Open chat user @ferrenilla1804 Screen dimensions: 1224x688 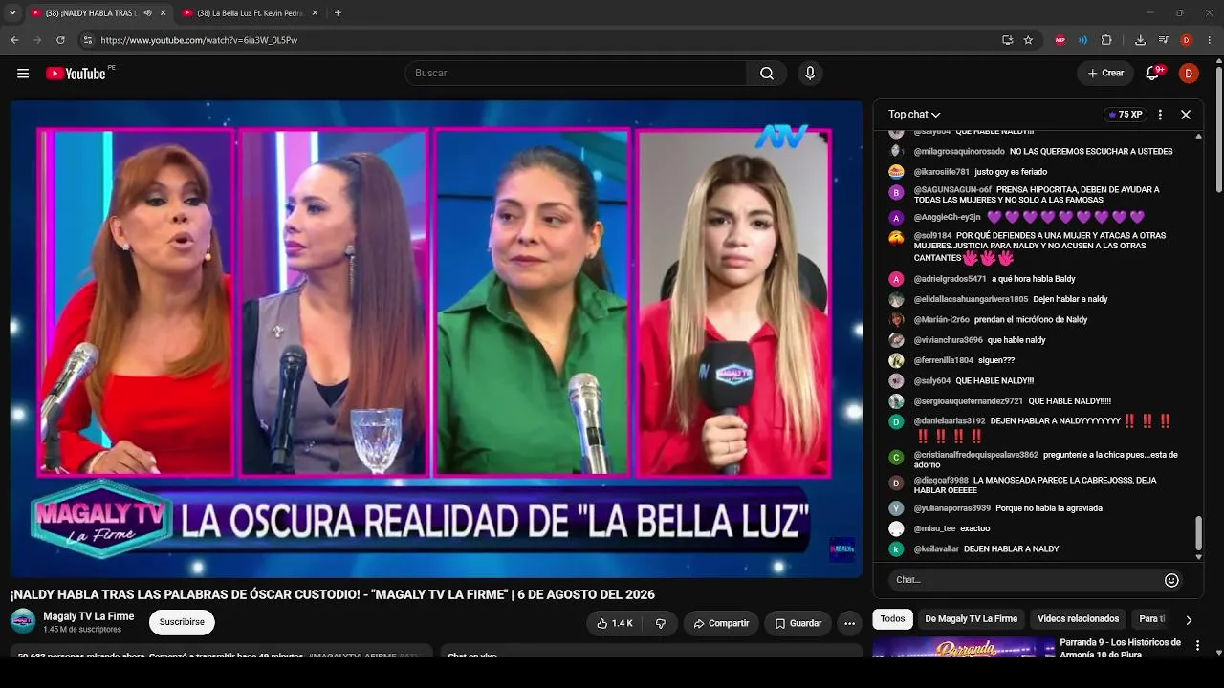943,361
